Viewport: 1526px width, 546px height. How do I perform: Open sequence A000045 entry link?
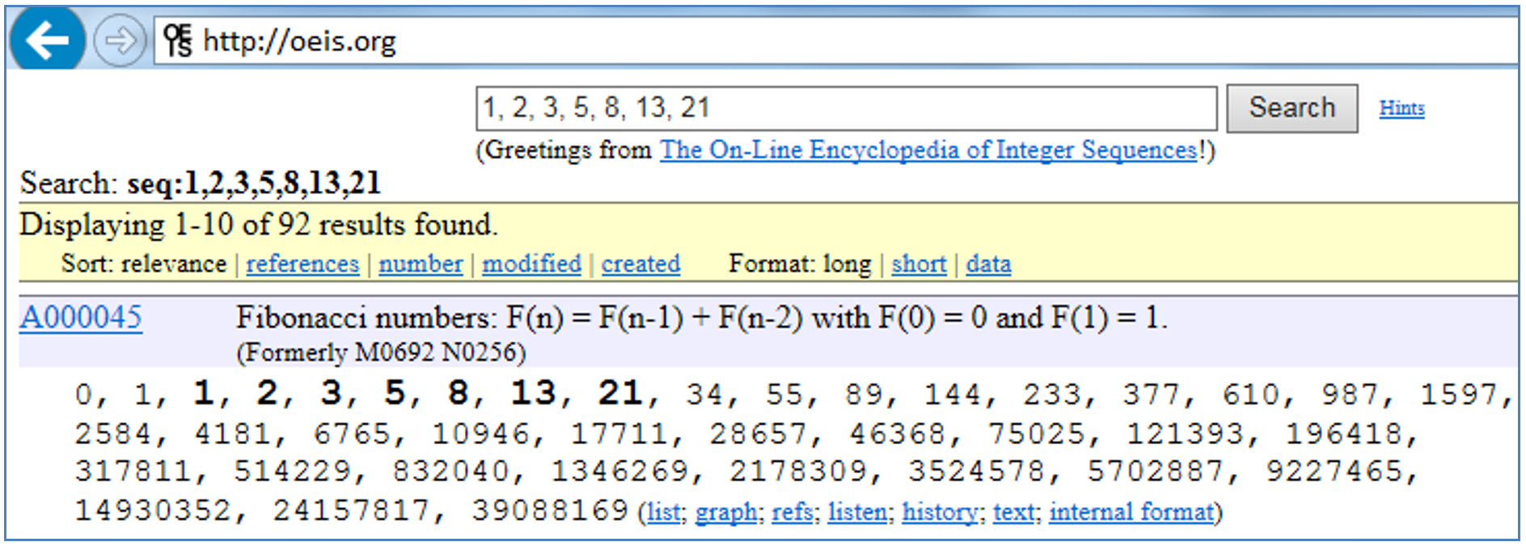[x=81, y=317]
